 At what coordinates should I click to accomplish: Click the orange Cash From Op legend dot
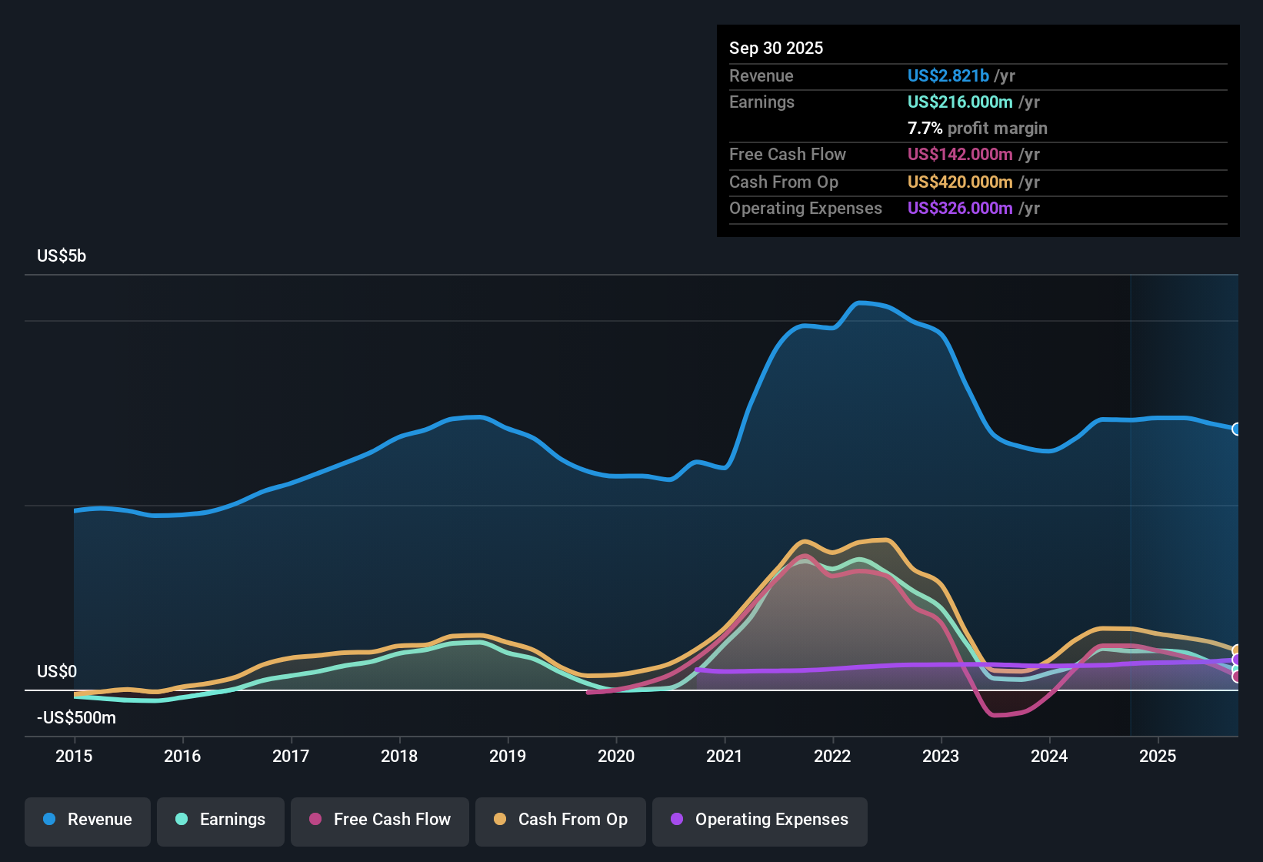click(x=499, y=820)
